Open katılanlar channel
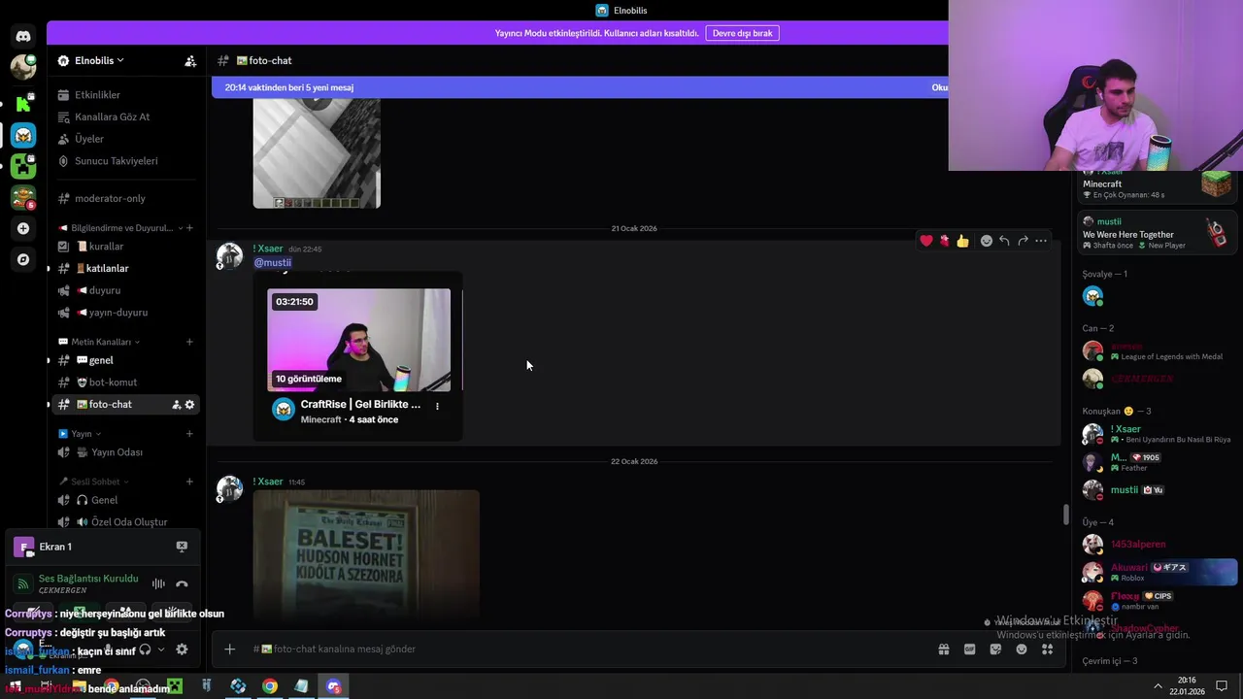 click(124, 268)
